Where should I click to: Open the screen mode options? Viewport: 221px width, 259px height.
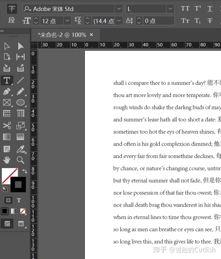tap(21, 224)
